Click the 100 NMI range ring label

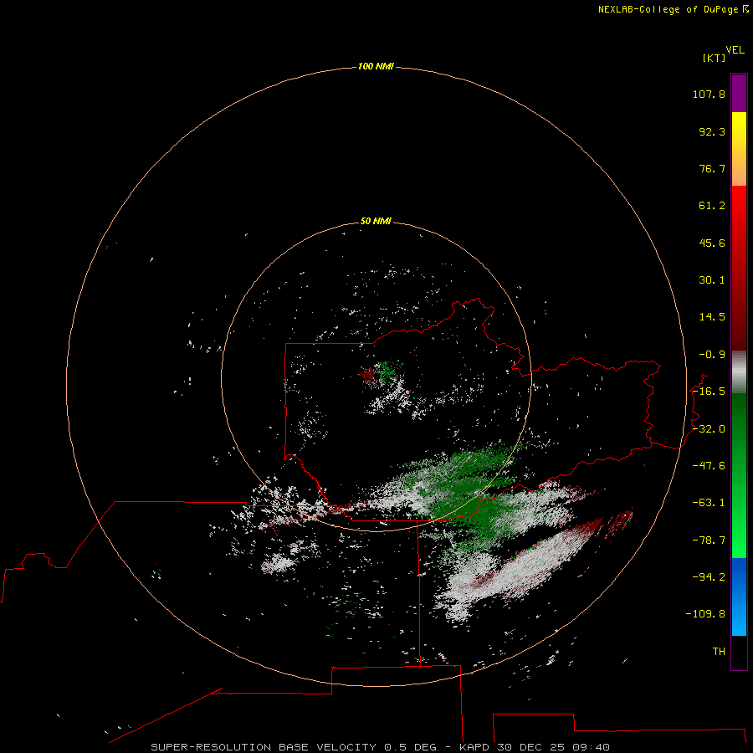376,66
